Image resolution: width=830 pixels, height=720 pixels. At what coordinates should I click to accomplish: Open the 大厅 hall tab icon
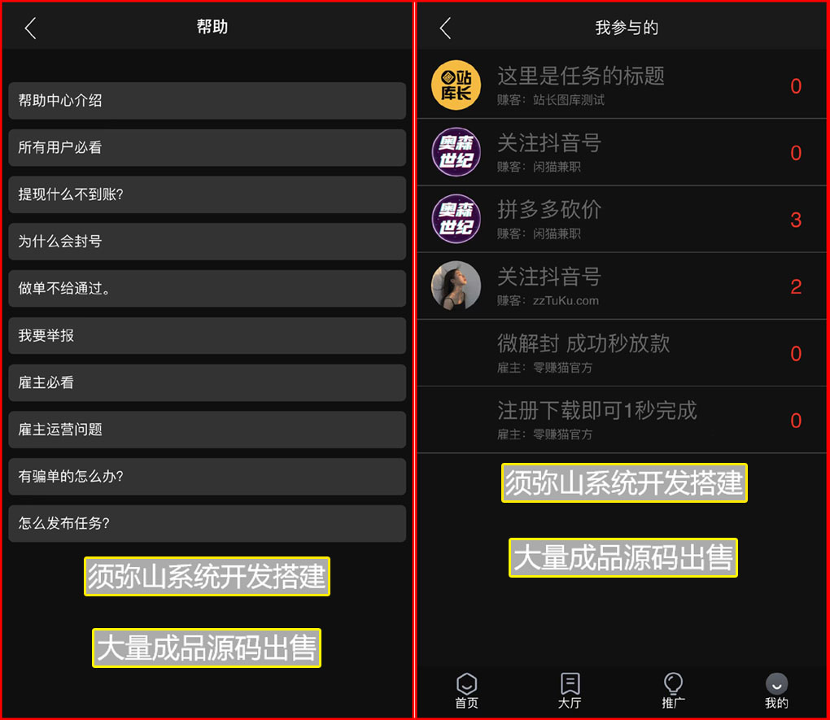(x=570, y=684)
